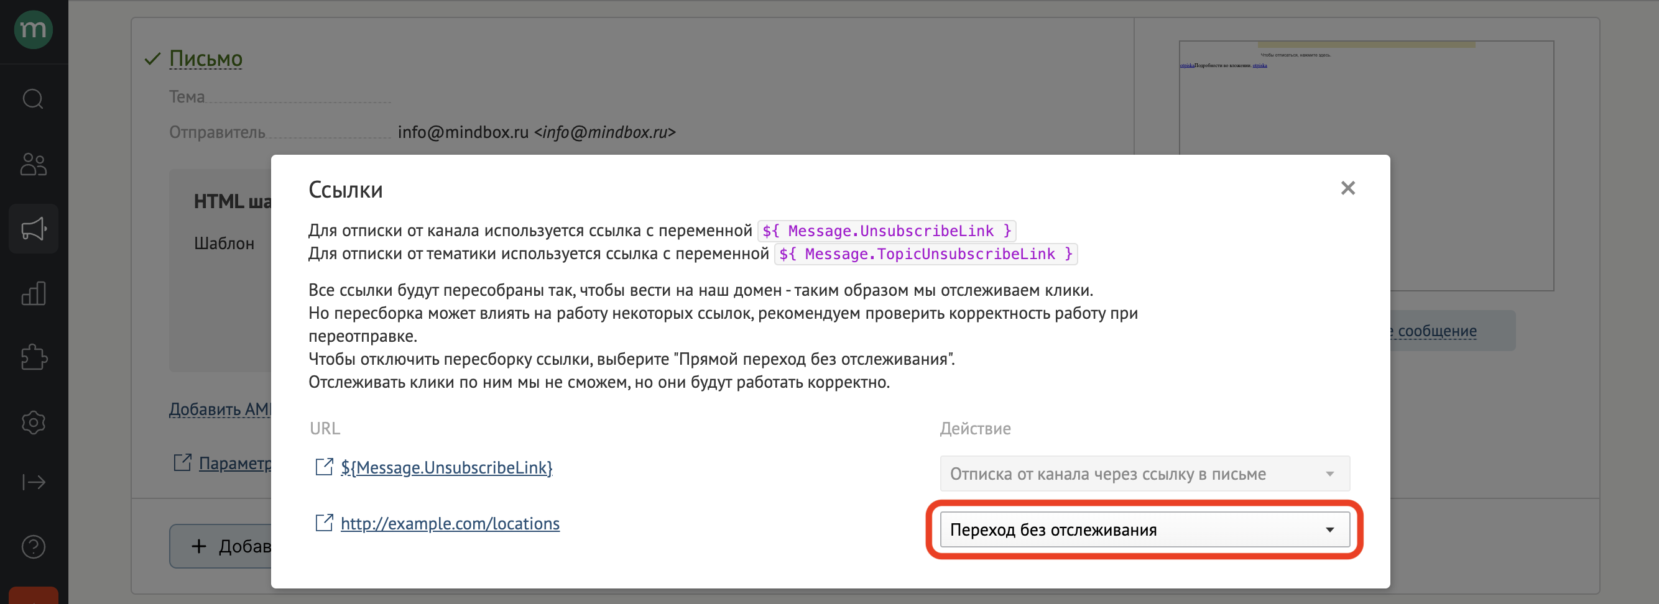Open the http://example.com/locations link
This screenshot has height=604, width=1659.
pyautogui.click(x=450, y=523)
